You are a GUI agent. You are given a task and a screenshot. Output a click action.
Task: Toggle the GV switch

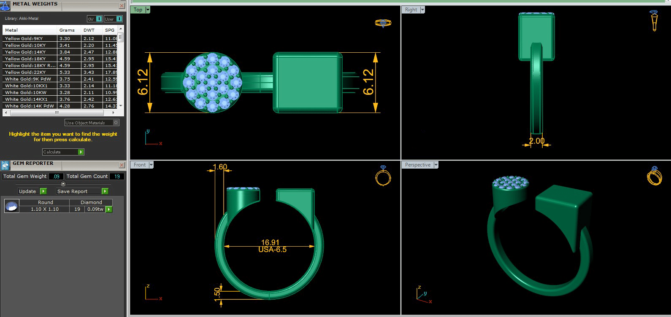coord(95,19)
